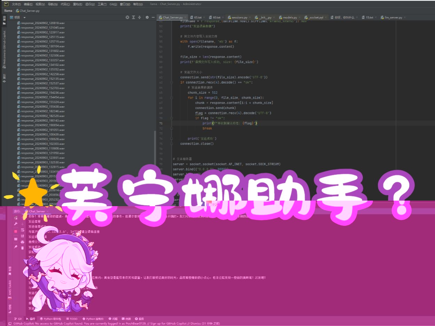Switch to the 60.txt editor tab

[x=217, y=17]
